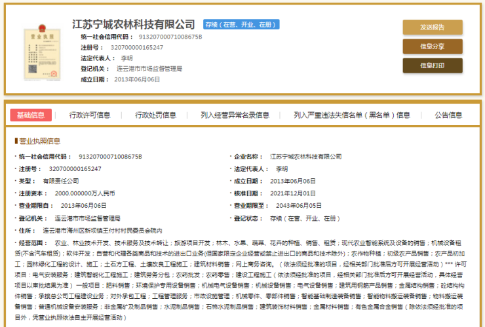Switch to the 行政许可信息 tab
The height and width of the screenshot is (327, 485).
click(90, 115)
